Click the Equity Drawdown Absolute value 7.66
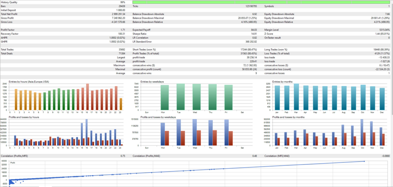Viewport: 393px width, 187px height. click(x=387, y=14)
